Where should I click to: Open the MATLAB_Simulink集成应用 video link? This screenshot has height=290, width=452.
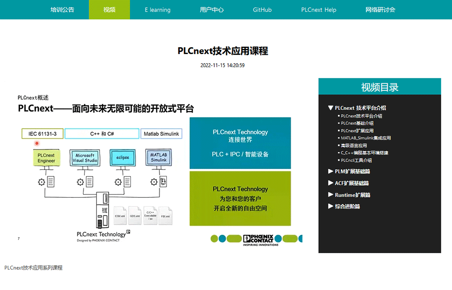pyautogui.click(x=366, y=138)
